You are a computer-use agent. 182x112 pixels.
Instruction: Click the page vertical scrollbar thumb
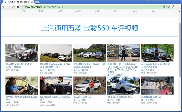click(x=180, y=50)
